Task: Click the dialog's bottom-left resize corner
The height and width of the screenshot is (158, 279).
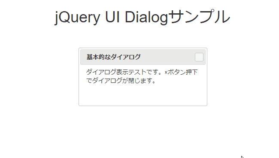Action: point(79,105)
